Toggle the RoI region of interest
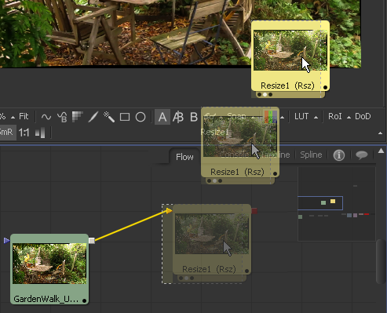Image resolution: width=387 pixels, height=313 pixels. (335, 116)
